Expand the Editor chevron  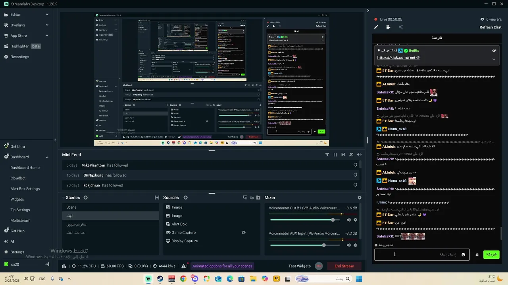pos(47,15)
